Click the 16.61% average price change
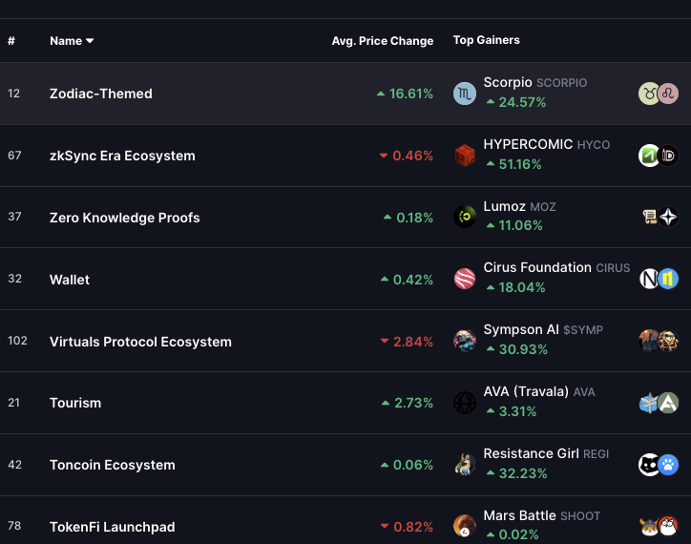691x544 pixels. pos(405,94)
